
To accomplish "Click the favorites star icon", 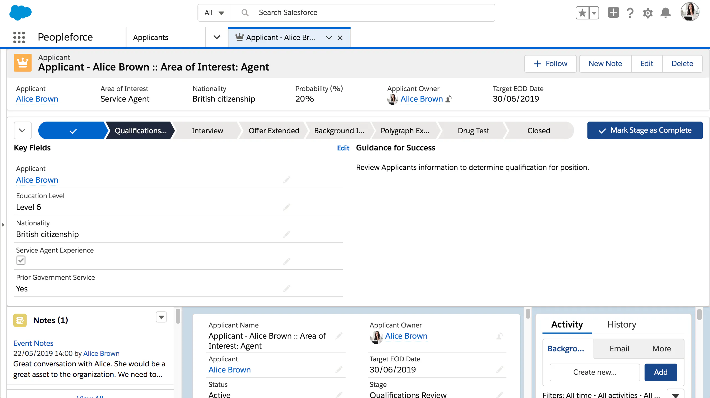I will (x=582, y=13).
